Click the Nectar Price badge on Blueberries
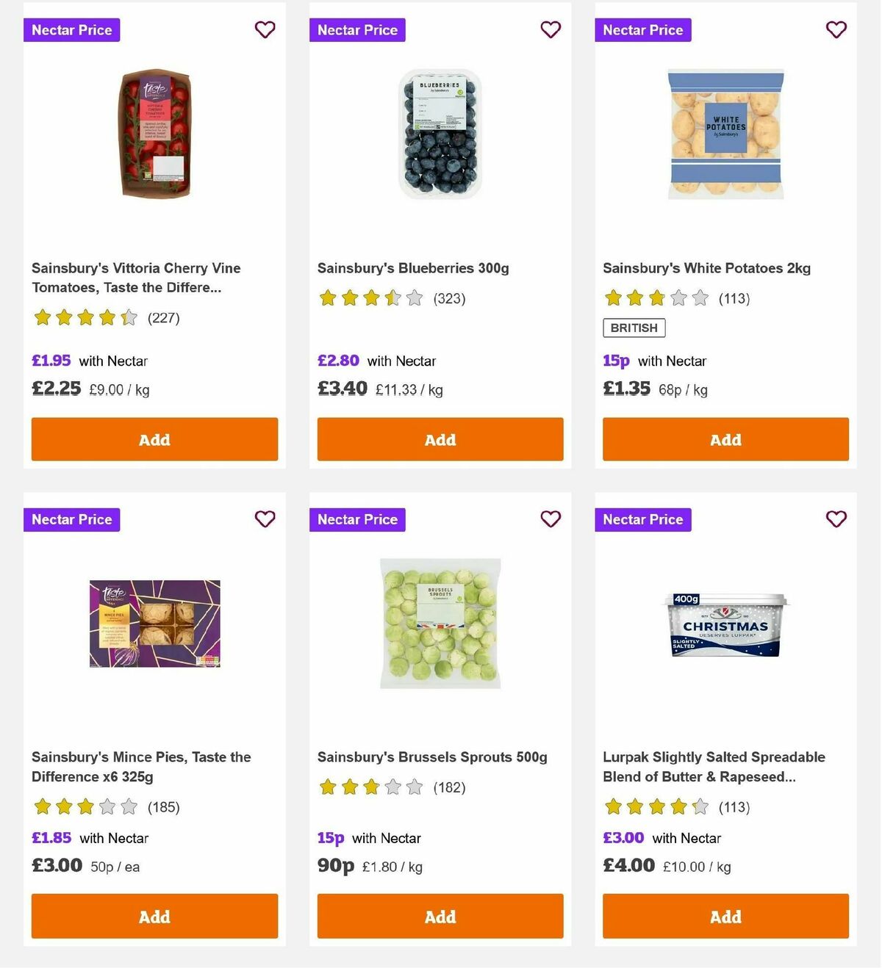Screen dimensions: 882x968 tap(357, 29)
